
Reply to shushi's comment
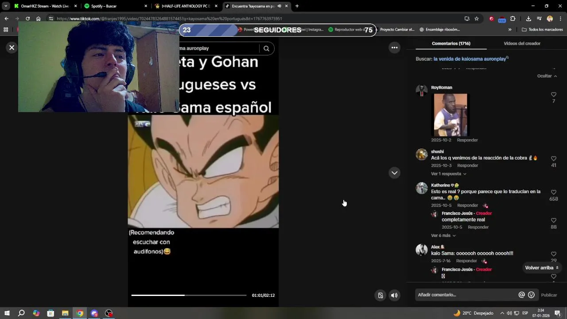coord(468,165)
